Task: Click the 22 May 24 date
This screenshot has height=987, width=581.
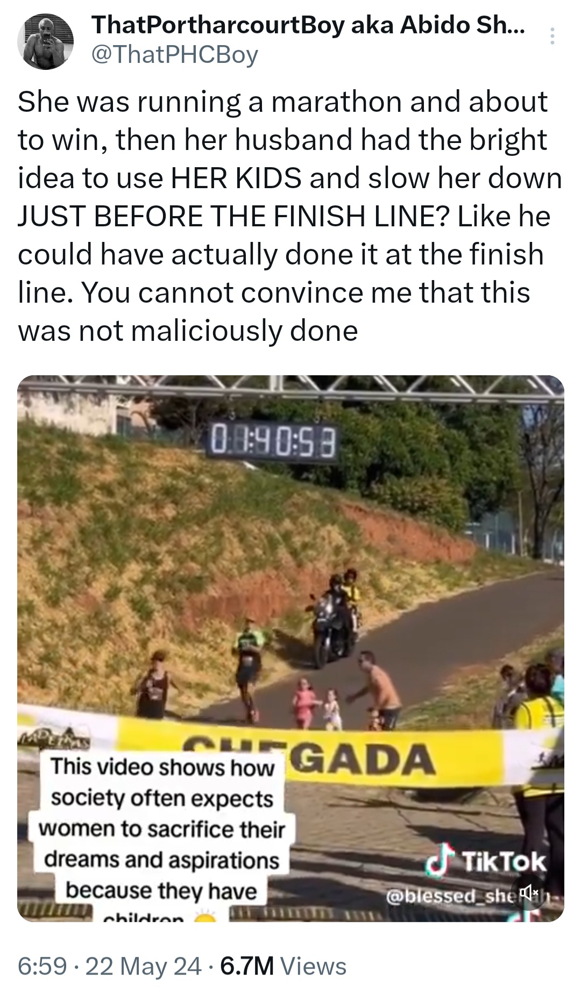Action: coord(144,966)
